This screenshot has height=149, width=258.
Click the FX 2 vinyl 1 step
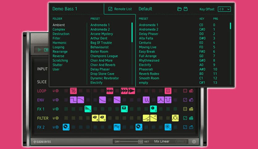[x=66, y=127]
